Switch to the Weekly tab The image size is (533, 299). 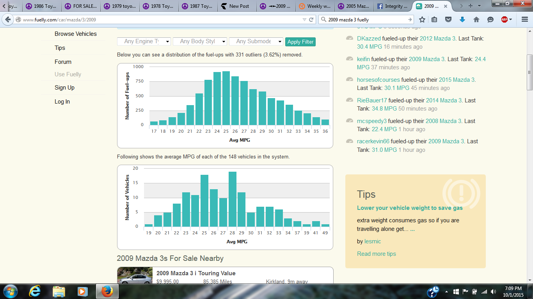pos(315,6)
